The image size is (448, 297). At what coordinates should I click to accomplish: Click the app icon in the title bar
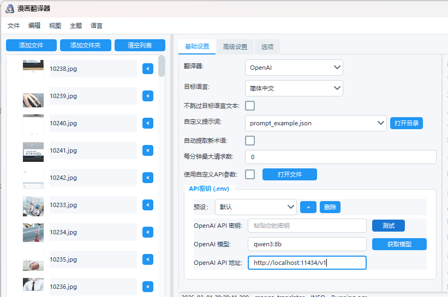tap(10, 9)
